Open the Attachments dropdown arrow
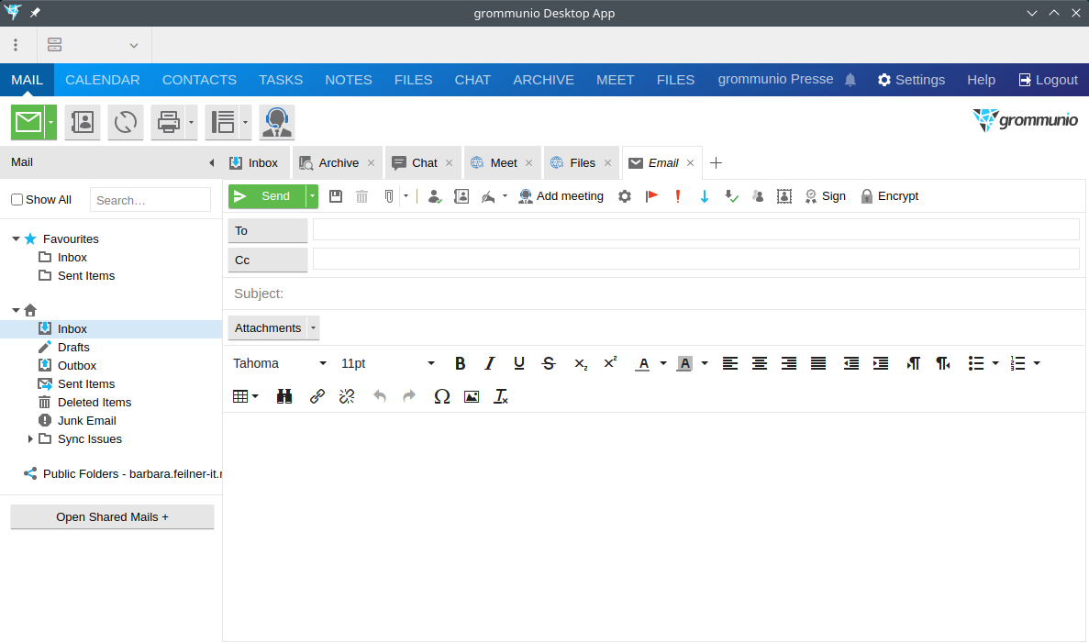 tap(313, 327)
